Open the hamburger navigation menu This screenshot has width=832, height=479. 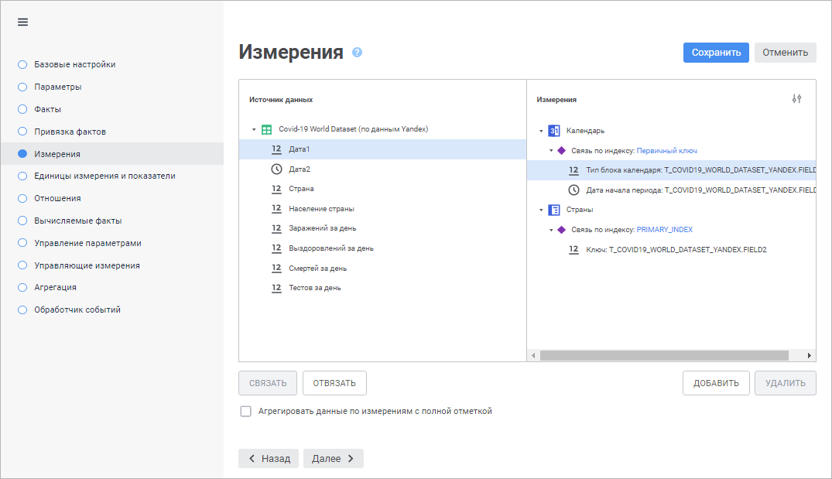(22, 22)
